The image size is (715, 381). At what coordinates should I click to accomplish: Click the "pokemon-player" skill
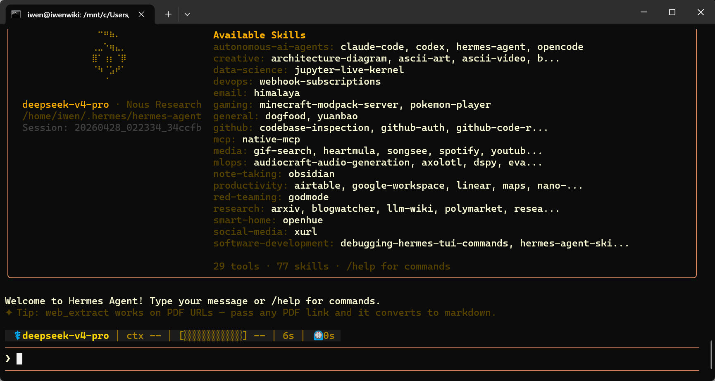(x=450, y=104)
